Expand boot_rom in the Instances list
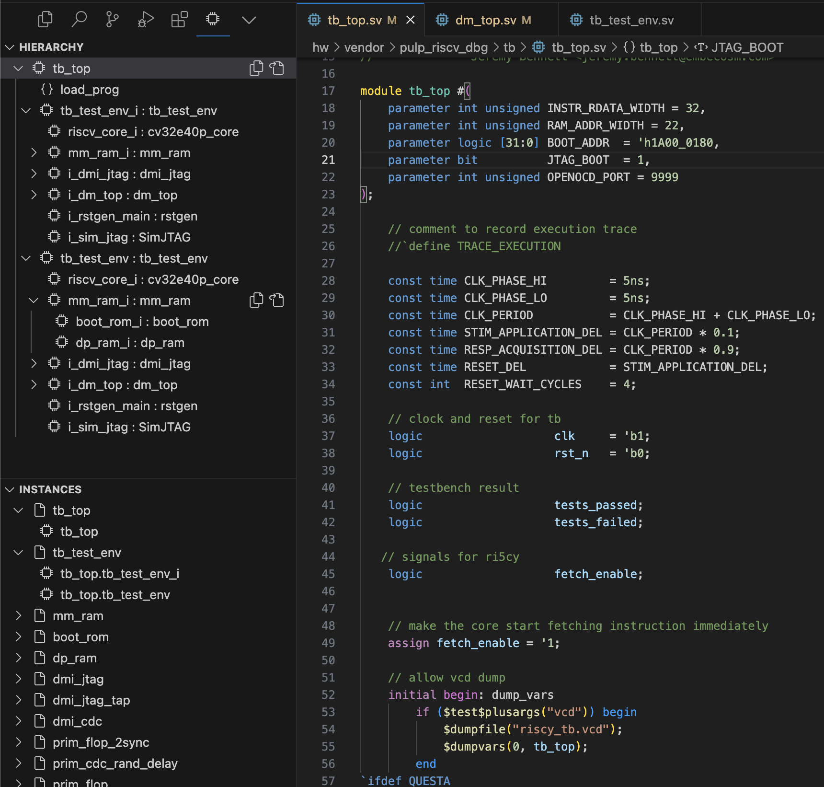This screenshot has height=787, width=824. point(18,637)
